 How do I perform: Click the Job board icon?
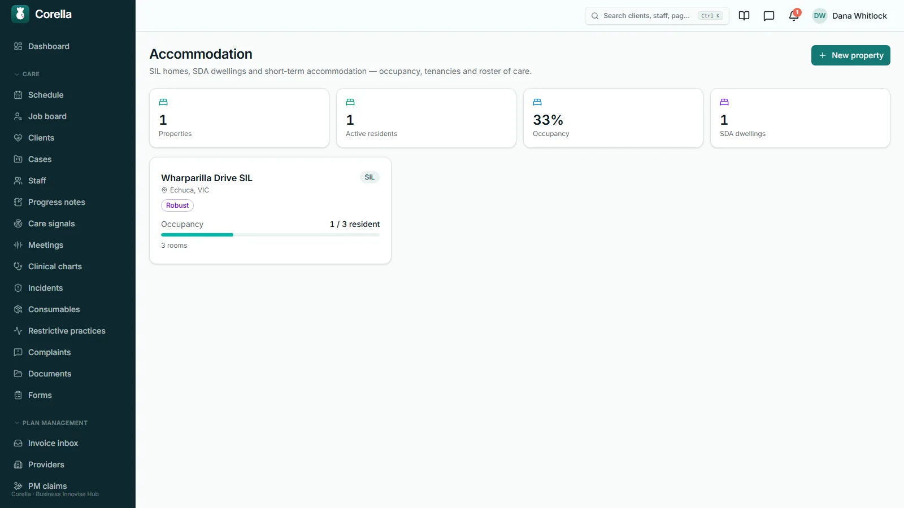pyautogui.click(x=18, y=116)
